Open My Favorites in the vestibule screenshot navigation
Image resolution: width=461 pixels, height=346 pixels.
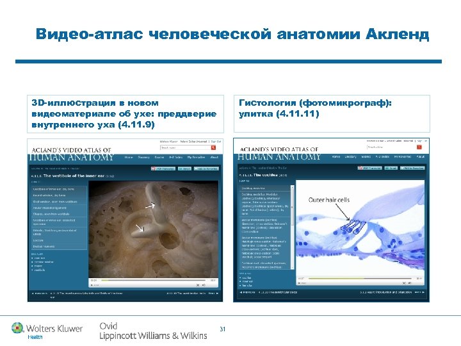click(197, 158)
